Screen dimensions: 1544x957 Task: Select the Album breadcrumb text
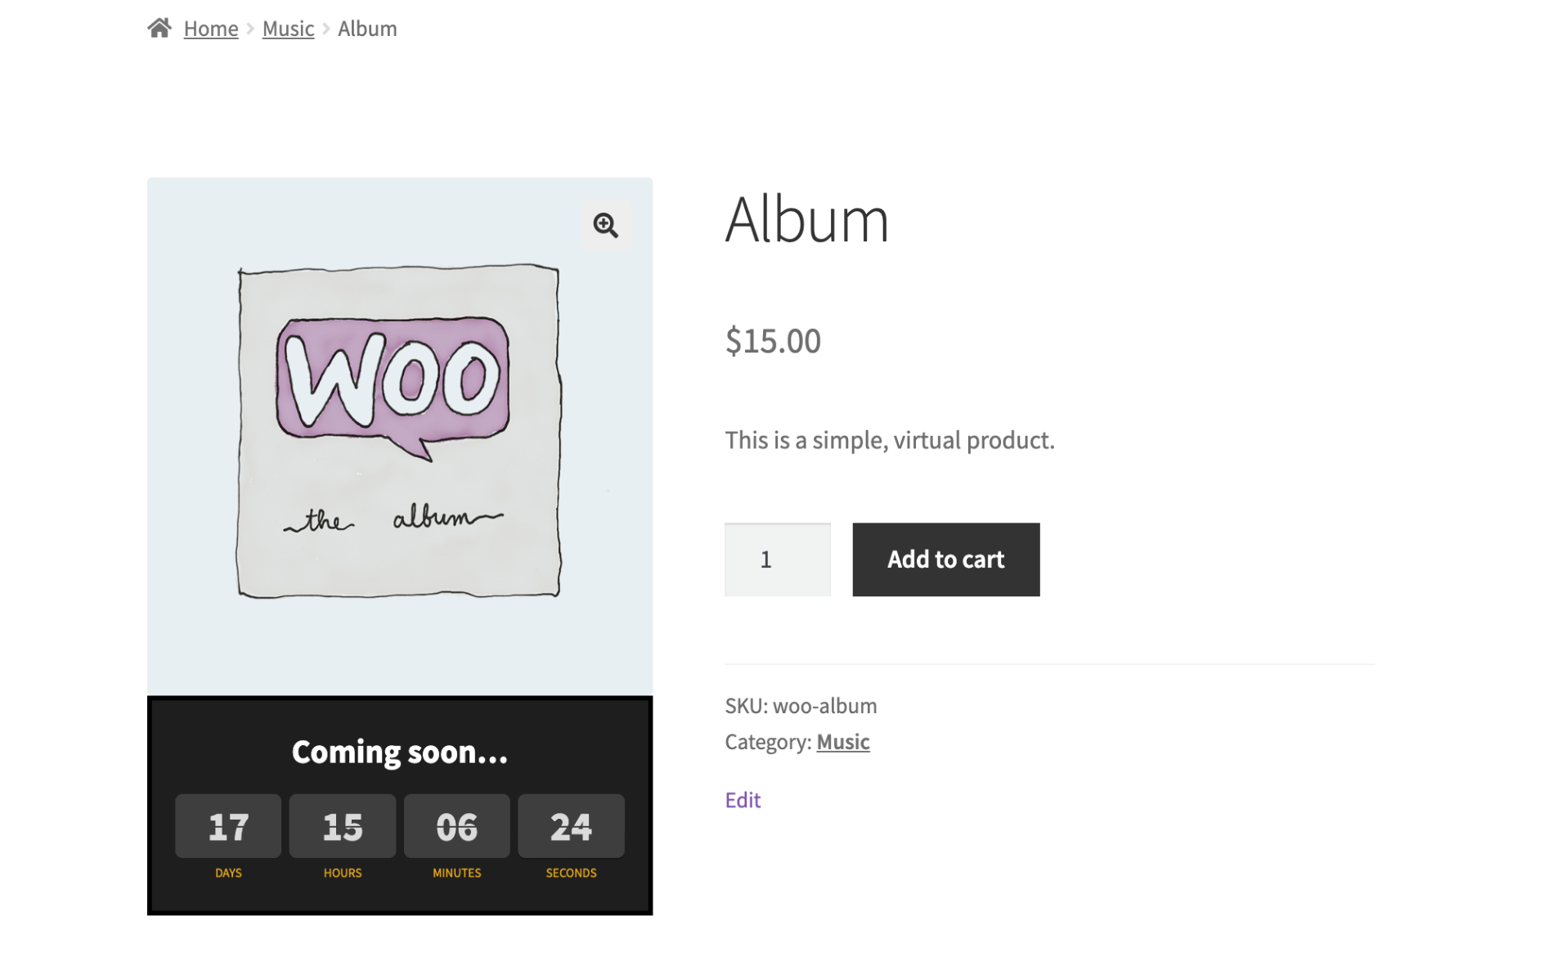coord(367,29)
